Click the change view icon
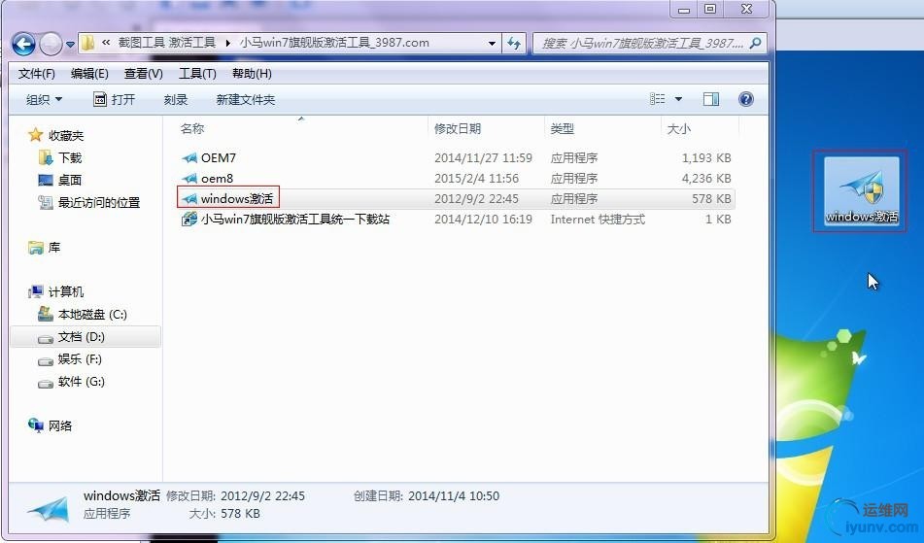This screenshot has height=543, width=924. 657,99
